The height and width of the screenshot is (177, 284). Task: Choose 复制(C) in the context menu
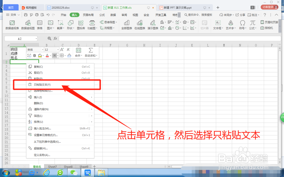coord(60,67)
